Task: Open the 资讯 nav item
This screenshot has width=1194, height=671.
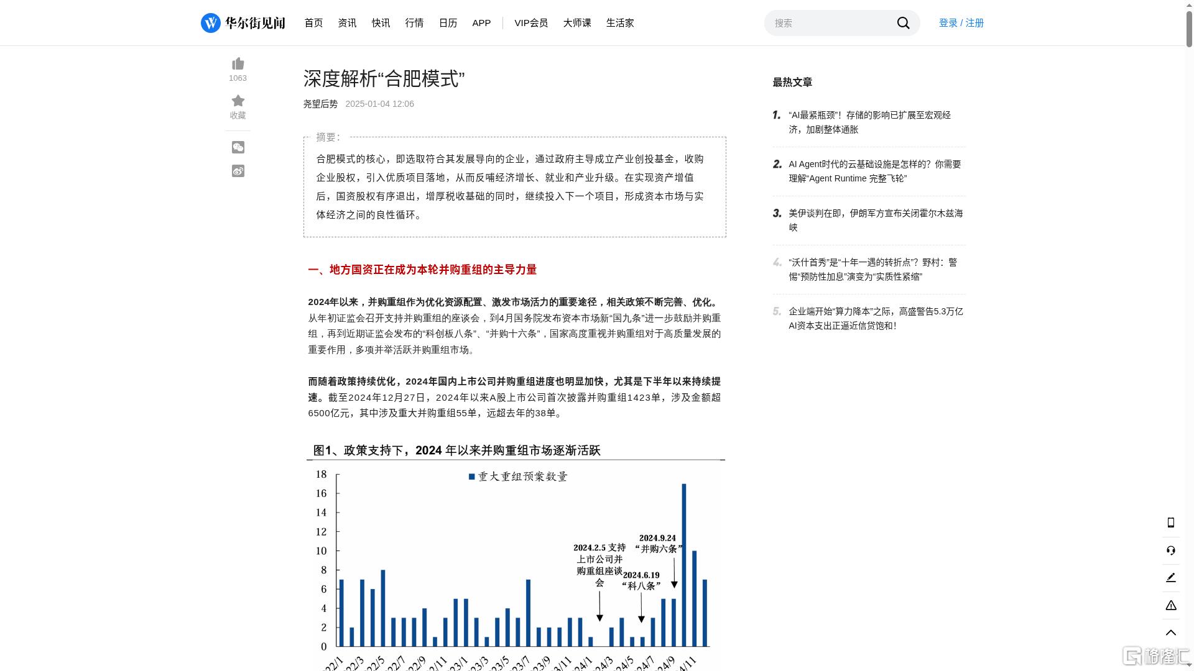Action: click(347, 23)
